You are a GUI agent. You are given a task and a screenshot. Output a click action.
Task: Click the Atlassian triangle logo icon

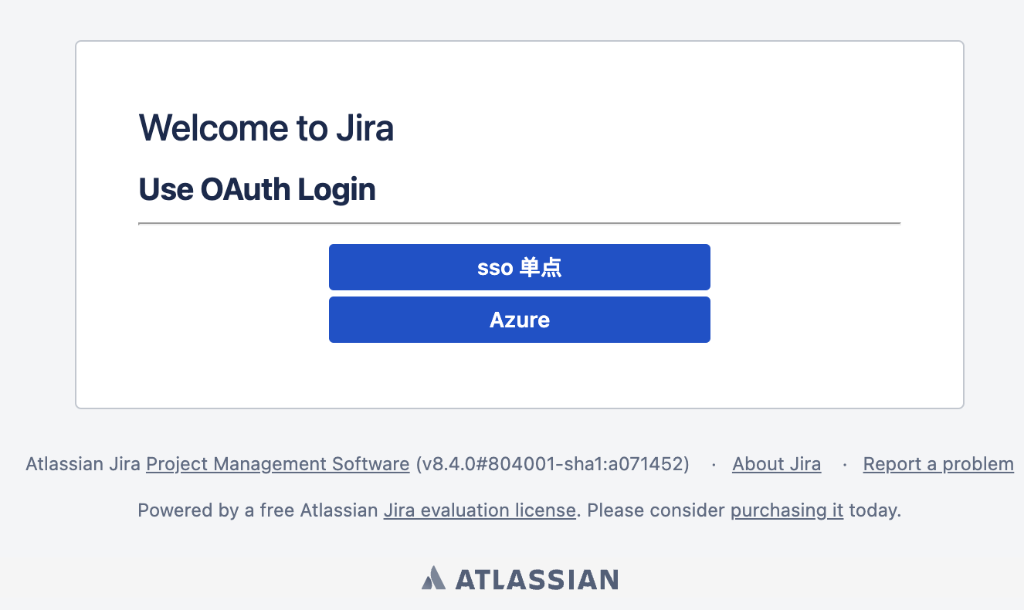point(433,578)
